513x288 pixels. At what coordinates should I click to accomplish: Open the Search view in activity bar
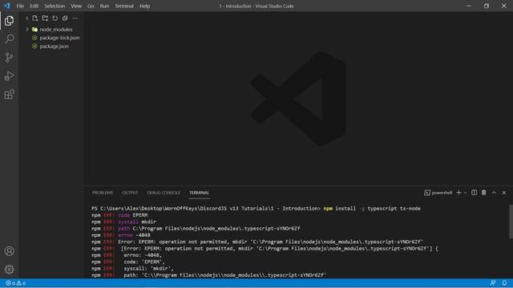coord(9,39)
